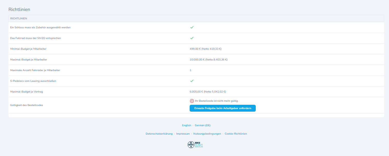Click the green checkmark for S-Pedelecs ausschließen
The image size is (389, 156).
(192, 81)
